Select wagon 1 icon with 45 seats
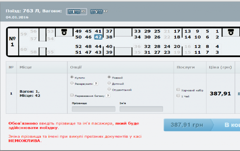This screenshot has width=240, height=151. pyautogui.click(x=77, y=12)
